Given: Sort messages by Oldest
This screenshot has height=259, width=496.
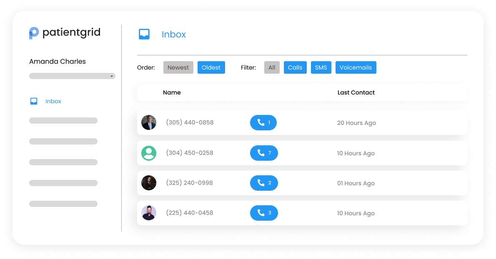Looking at the screenshot, I should [211, 67].
